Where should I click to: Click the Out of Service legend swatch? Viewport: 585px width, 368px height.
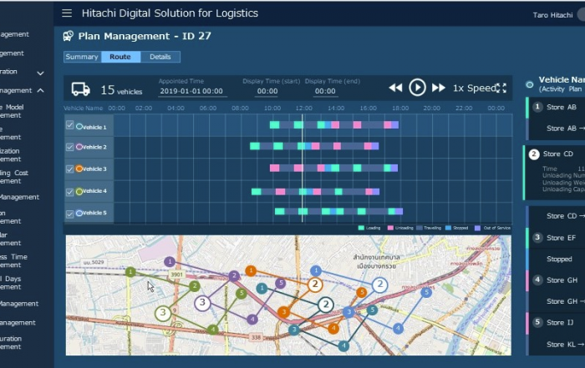(x=477, y=228)
